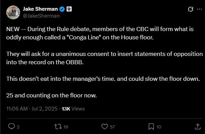Open the Jake Sherman display name link
The height and width of the screenshot is (134, 205).
[40, 9]
